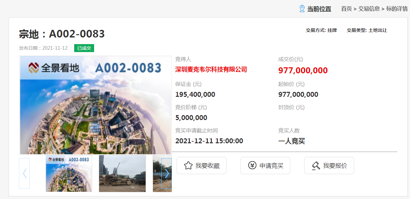The height and width of the screenshot is (199, 410).
Task: Show next thumbnails with the right arrow
Action: (167, 173)
